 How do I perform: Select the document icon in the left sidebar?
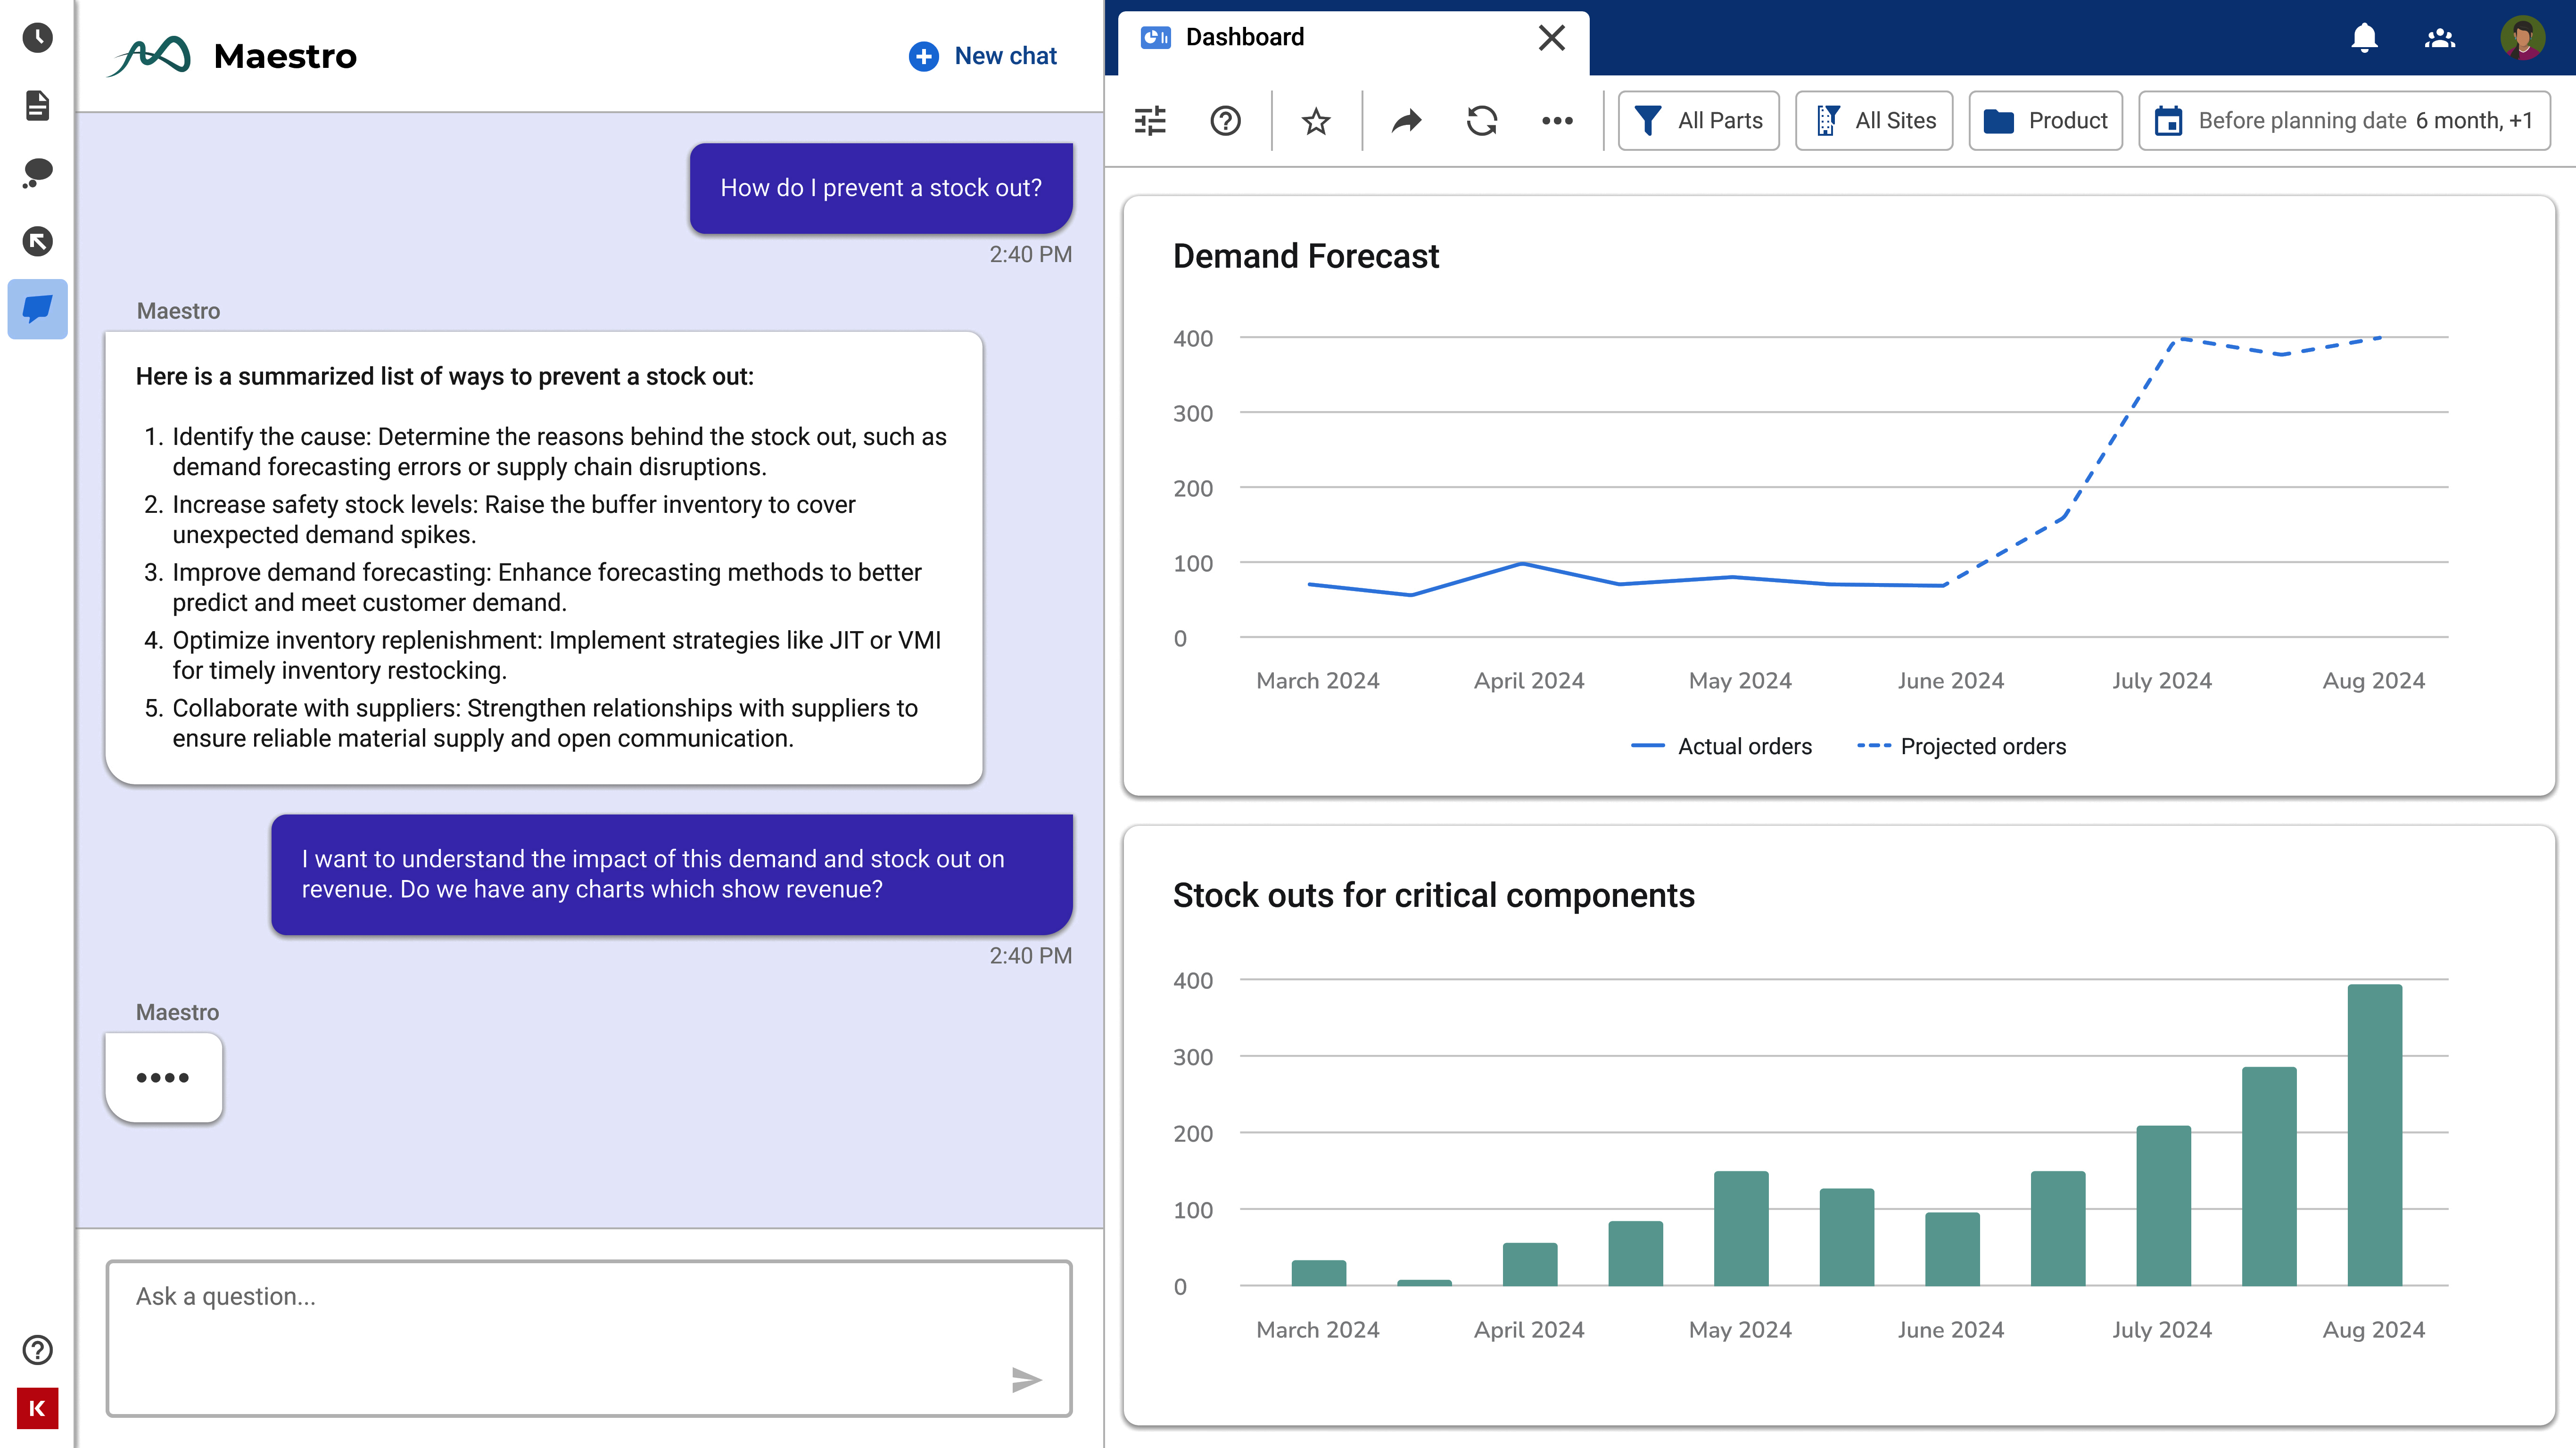coord(37,106)
